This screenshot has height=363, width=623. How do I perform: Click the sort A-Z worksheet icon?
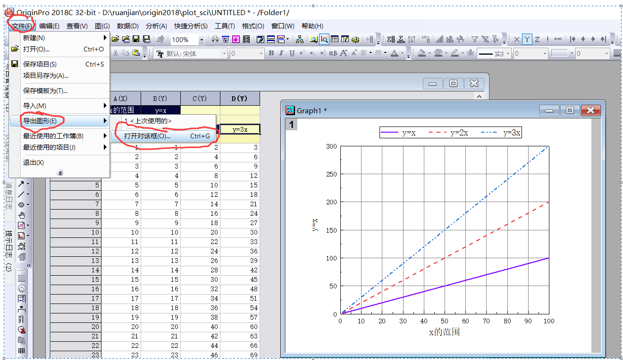412,39
